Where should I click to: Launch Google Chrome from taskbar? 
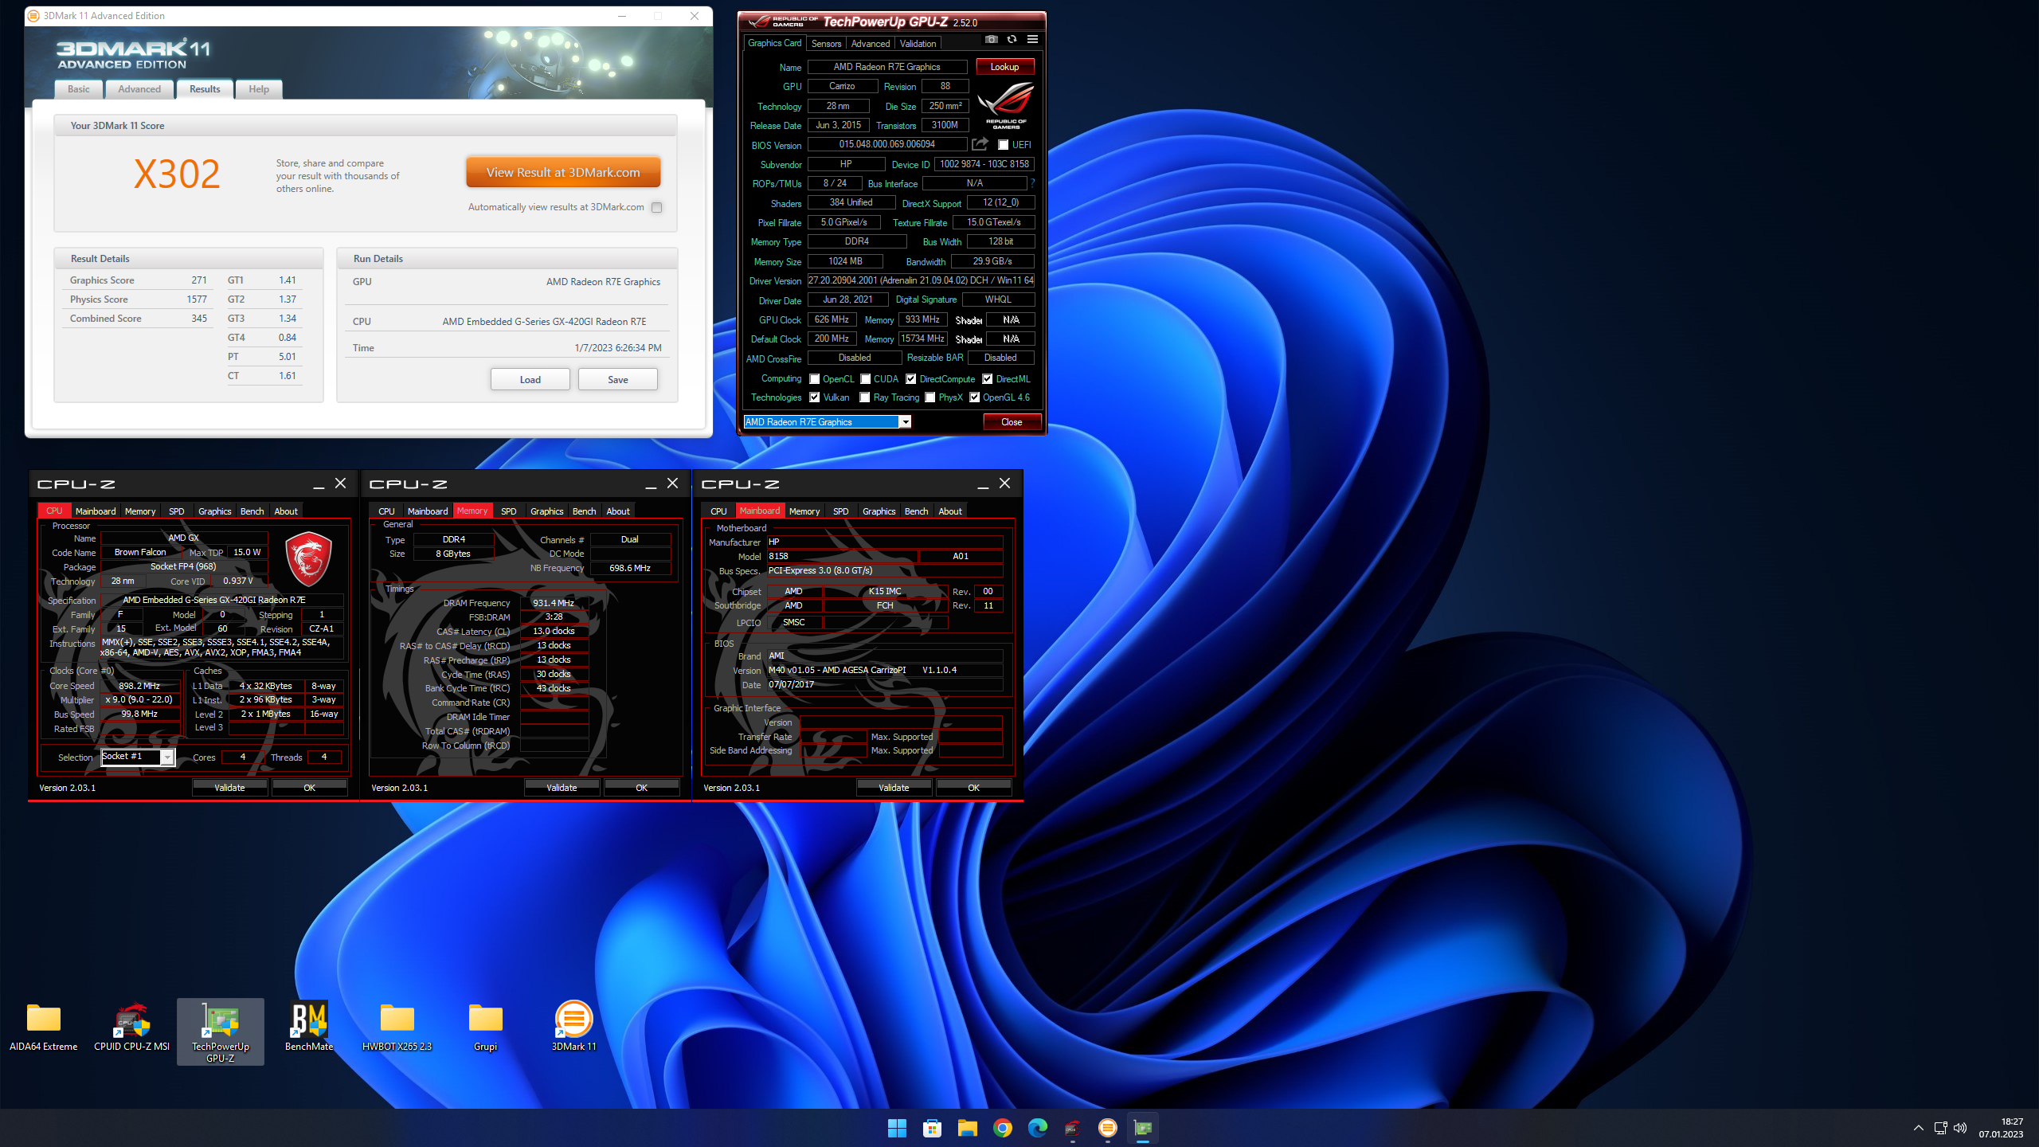(1002, 1128)
